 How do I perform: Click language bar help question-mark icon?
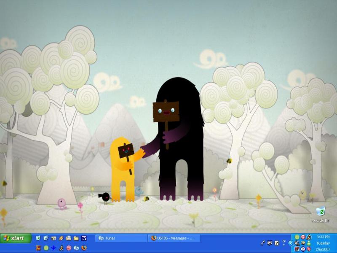[277, 243]
